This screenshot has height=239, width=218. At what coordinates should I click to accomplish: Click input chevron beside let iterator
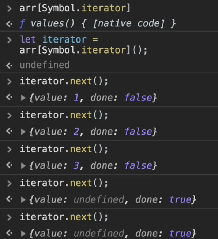click(9, 40)
